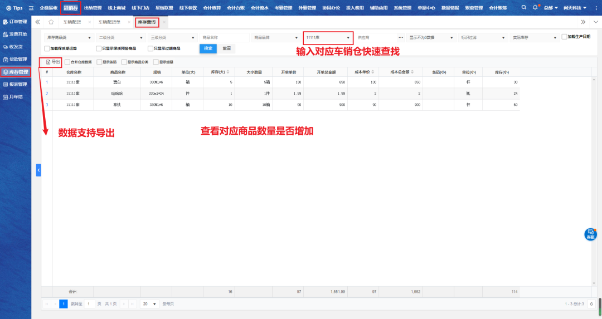Open the blue customer service chat icon

[x=590, y=234]
